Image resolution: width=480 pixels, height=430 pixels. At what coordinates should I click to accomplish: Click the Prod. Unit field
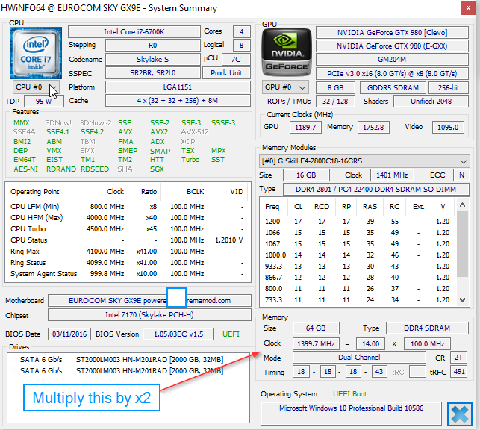point(226,73)
